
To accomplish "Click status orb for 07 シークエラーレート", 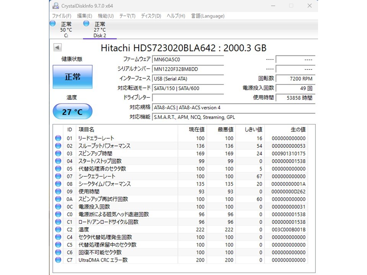I will [58, 176].
